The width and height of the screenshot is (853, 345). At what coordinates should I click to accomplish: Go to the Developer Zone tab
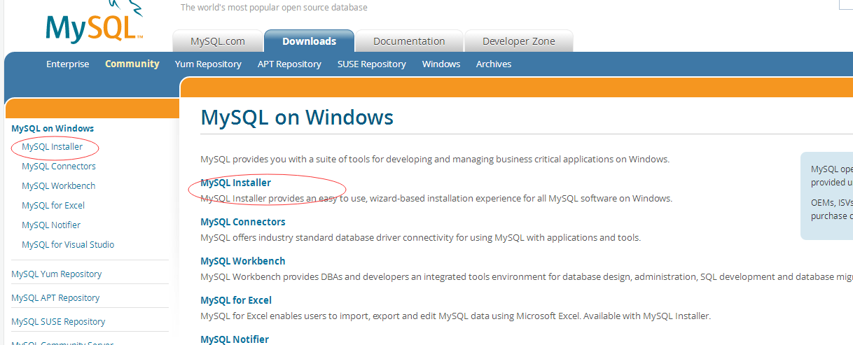pos(518,41)
